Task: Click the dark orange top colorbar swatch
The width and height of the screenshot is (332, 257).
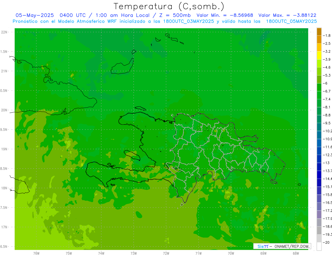Action: tap(319, 32)
